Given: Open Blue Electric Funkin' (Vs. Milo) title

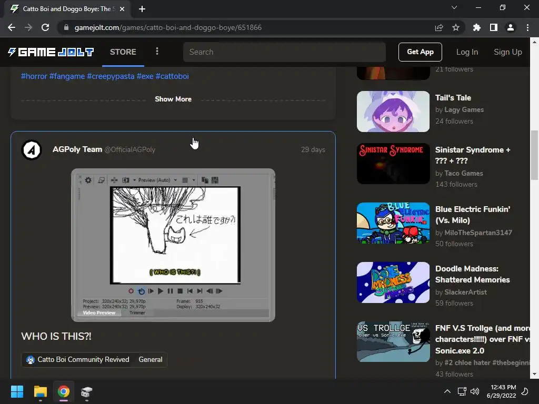Looking at the screenshot, I should pyautogui.click(x=473, y=215).
